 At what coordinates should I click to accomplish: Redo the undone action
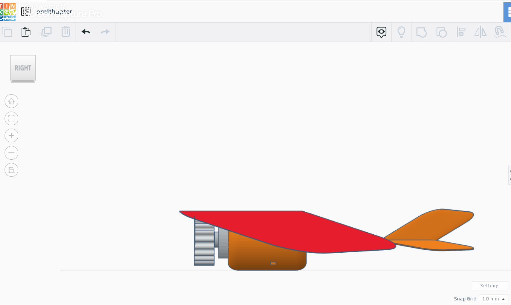click(105, 32)
